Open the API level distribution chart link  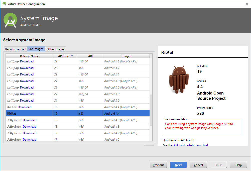[x=191, y=145]
